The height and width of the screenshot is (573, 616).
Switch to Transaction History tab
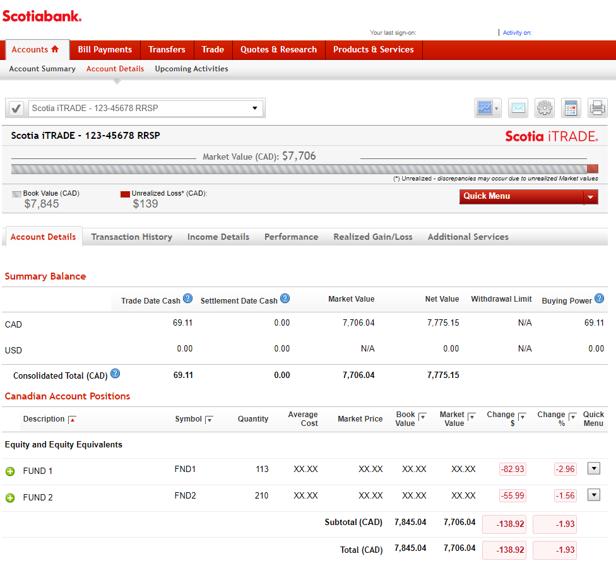pos(132,237)
